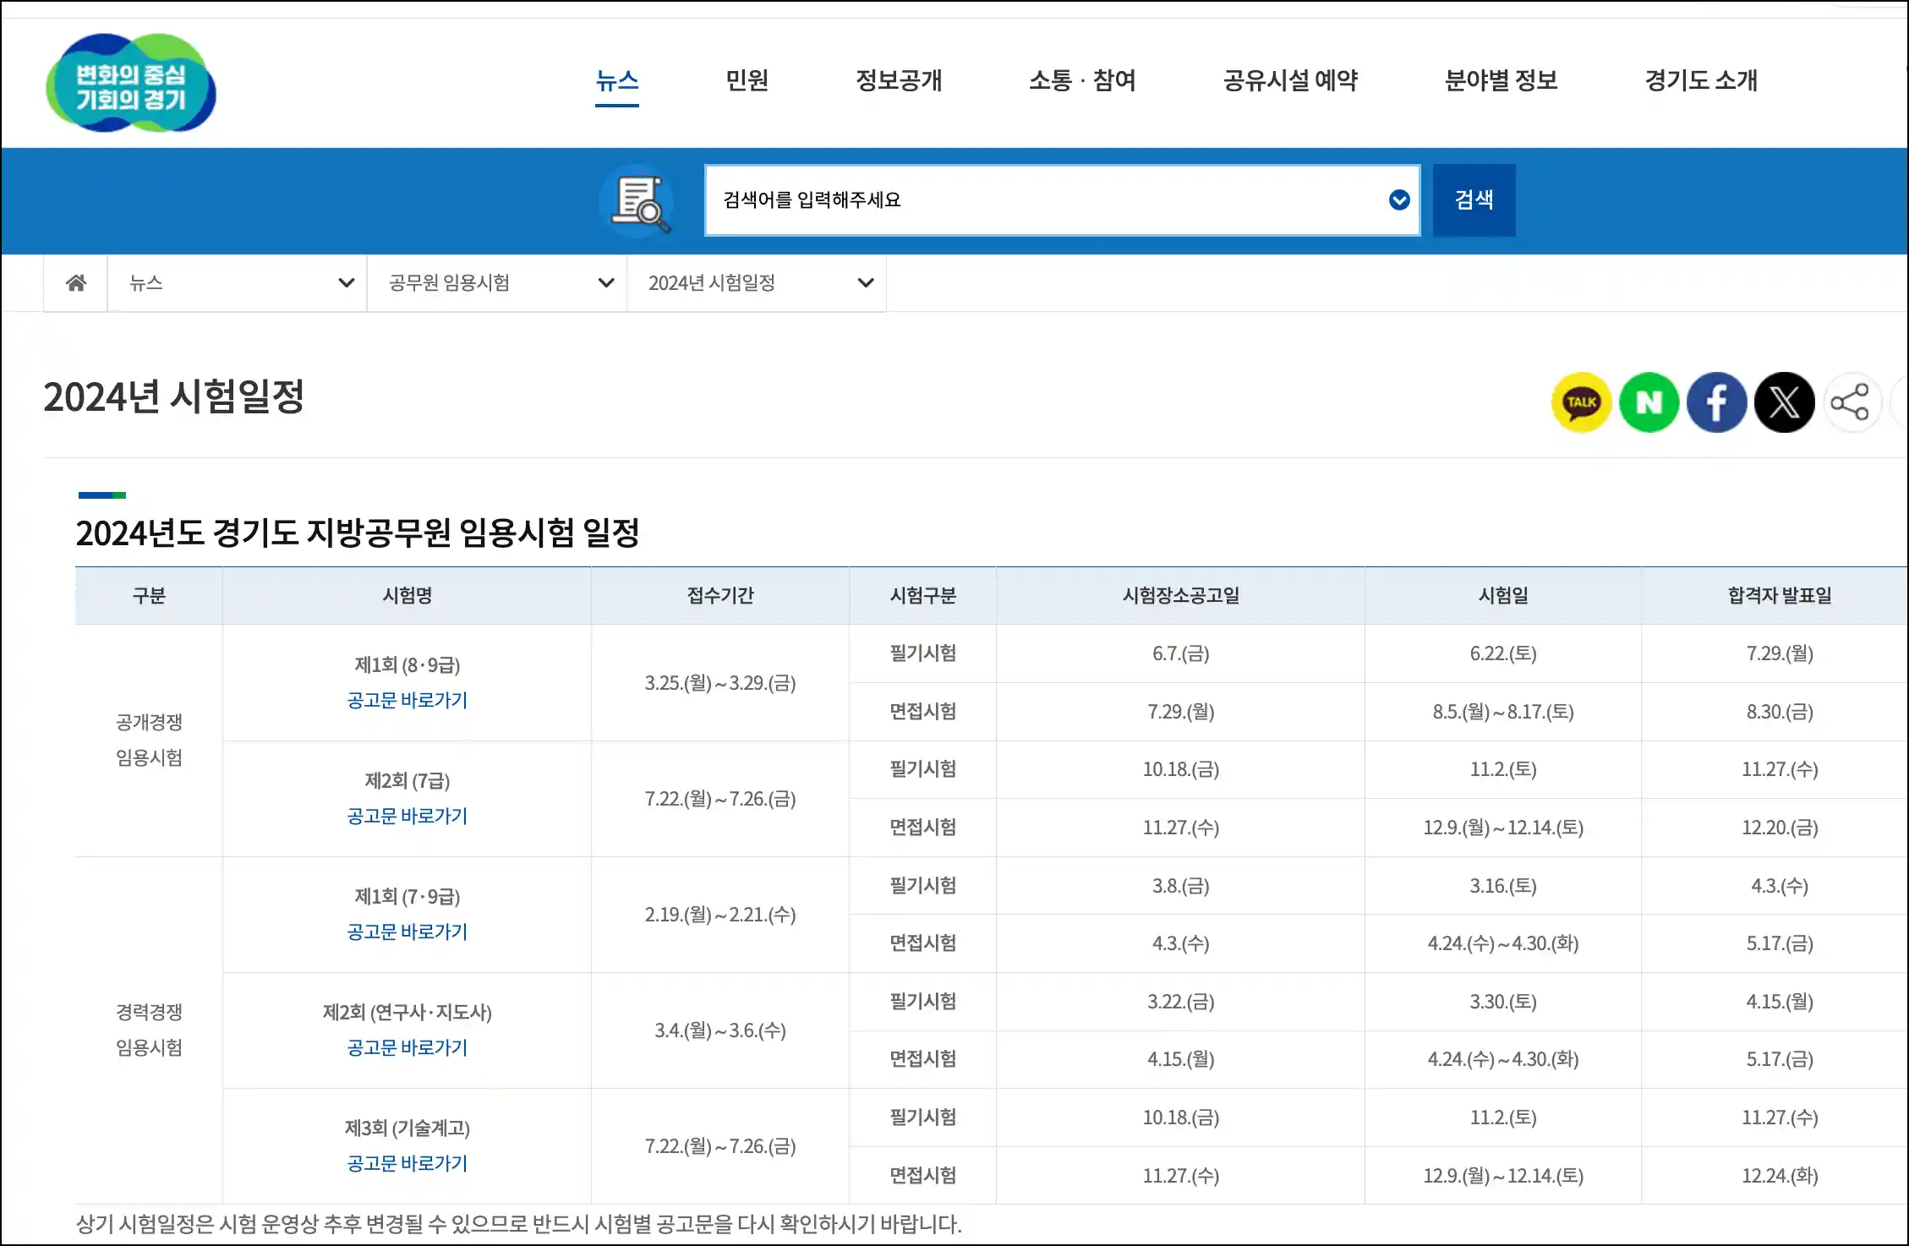The height and width of the screenshot is (1246, 1909).
Task: Open the 정보공개 main menu
Action: click(x=899, y=80)
